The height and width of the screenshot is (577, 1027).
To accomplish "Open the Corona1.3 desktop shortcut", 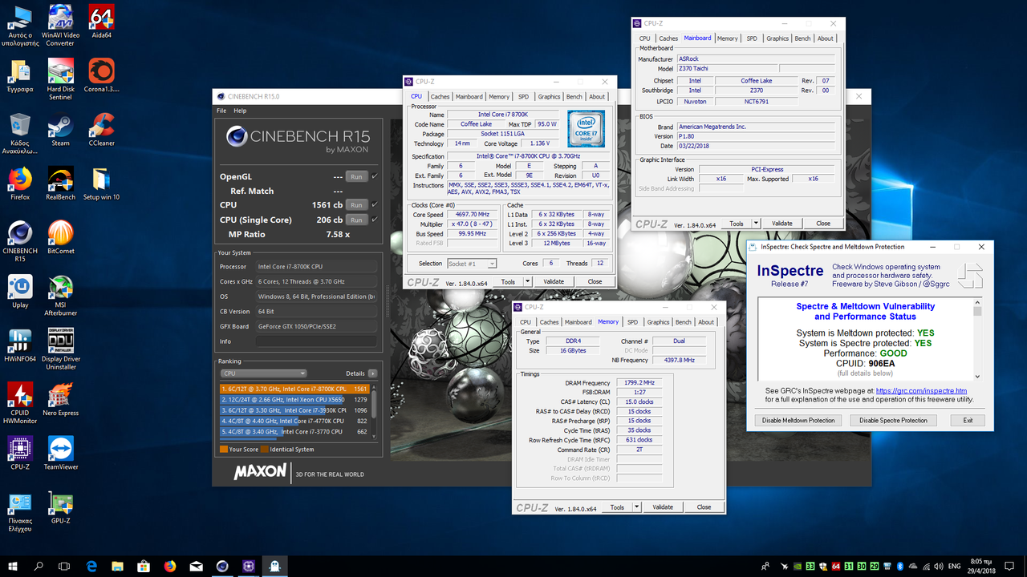I will coord(101,76).
